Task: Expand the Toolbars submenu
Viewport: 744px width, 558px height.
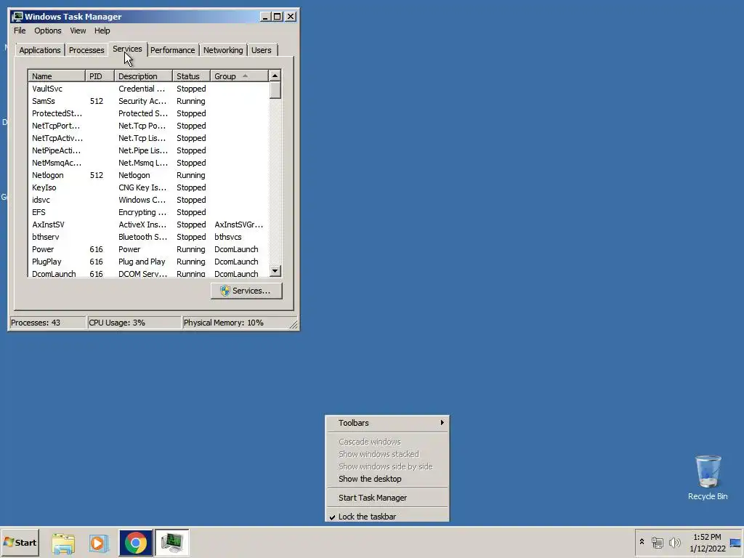Action: (x=387, y=423)
